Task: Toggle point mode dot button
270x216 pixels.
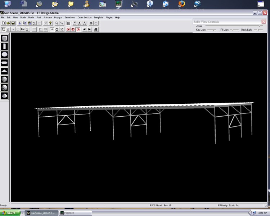Action: click(x=13, y=29)
